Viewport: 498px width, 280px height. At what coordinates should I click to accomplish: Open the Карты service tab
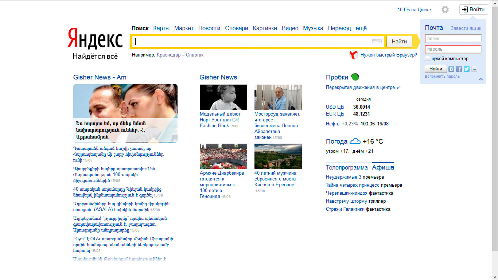coord(161,28)
